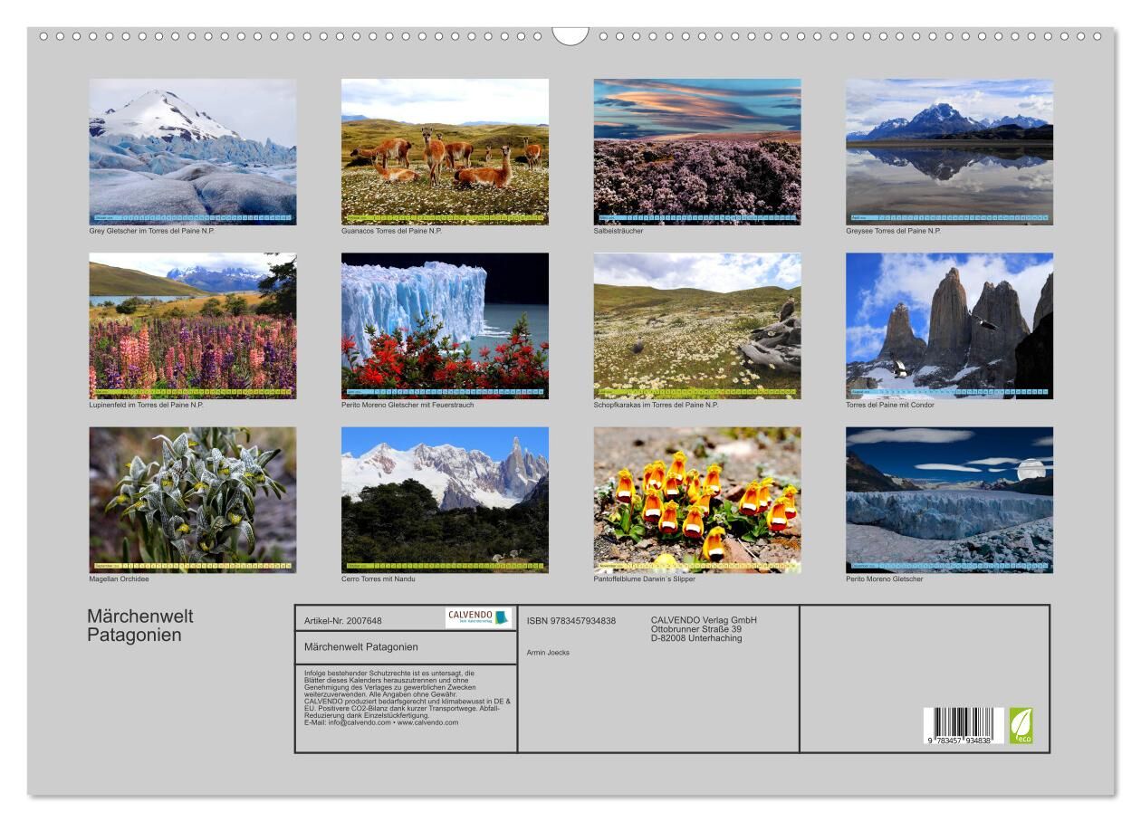Click the Magellan Orchidee photo
This screenshot has height=822, width=1141.
coord(193,500)
